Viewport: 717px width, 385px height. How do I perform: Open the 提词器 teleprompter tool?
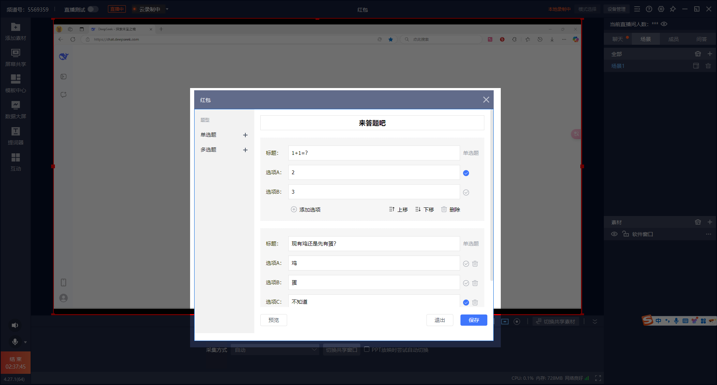click(15, 136)
